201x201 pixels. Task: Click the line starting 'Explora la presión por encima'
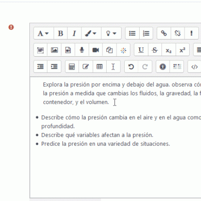point(122,85)
